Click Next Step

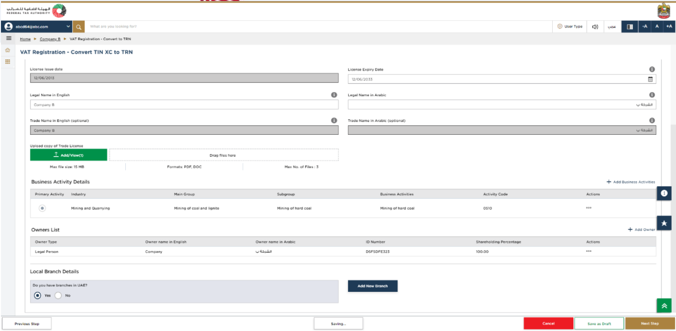tap(650, 324)
